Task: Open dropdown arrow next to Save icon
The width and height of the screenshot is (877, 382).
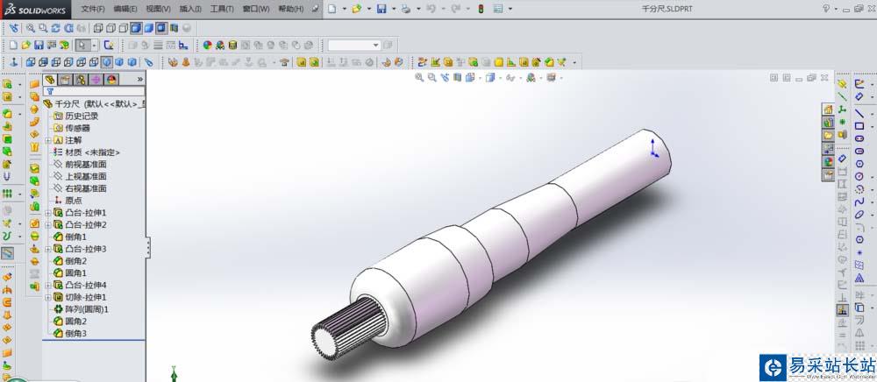Action: click(x=393, y=9)
